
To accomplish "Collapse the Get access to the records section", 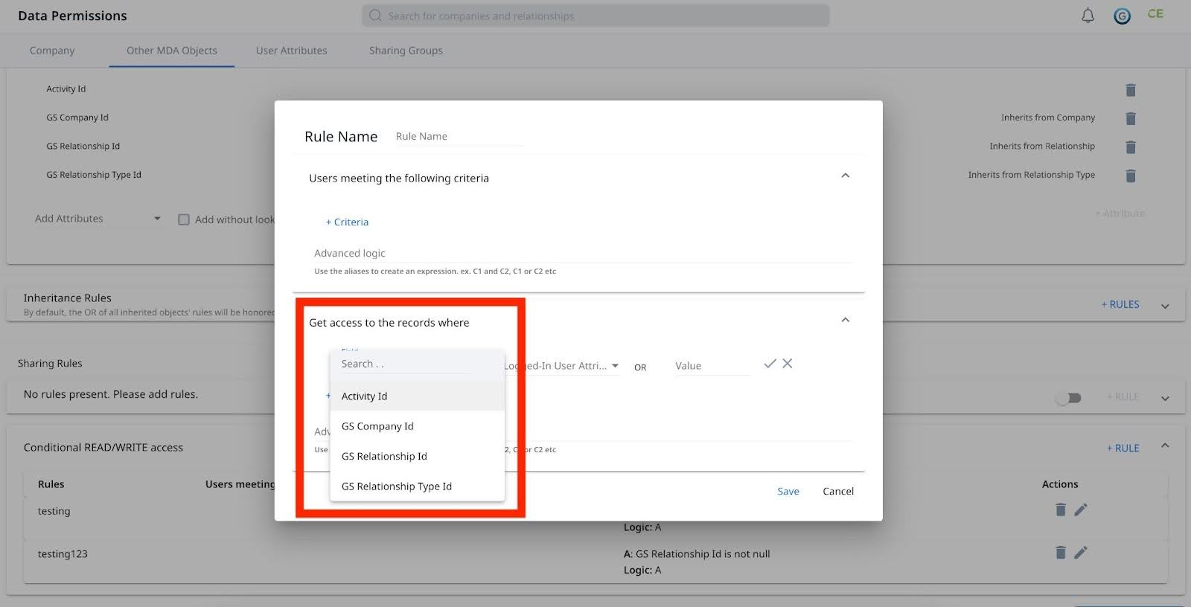I will (845, 320).
